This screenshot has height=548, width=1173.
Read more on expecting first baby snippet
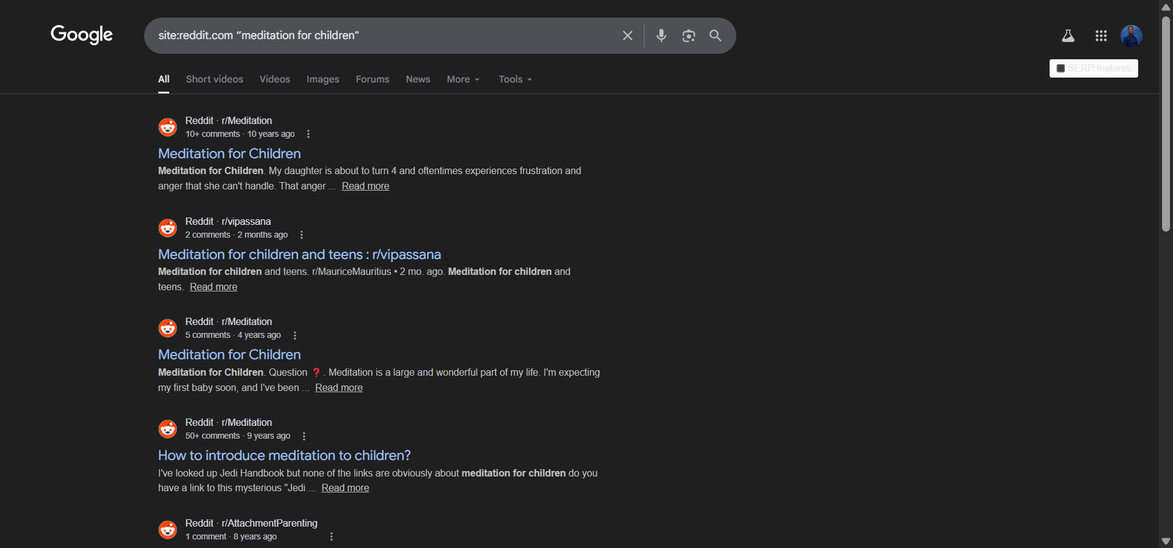339,388
